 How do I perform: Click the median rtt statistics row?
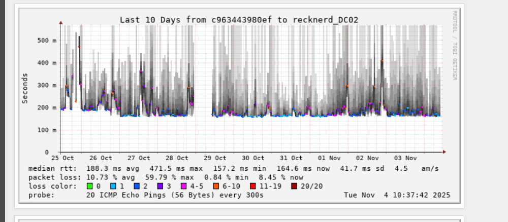234,168
